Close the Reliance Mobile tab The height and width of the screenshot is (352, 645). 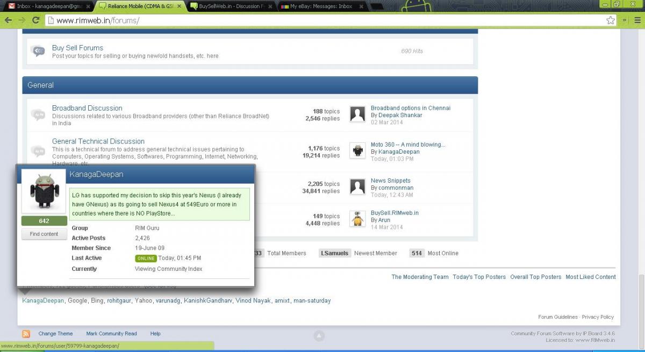coord(180,6)
